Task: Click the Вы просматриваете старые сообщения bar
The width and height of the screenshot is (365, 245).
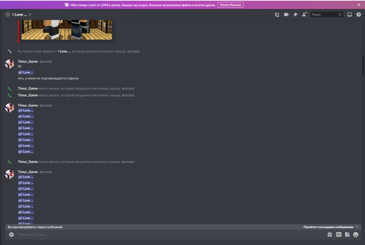Action: pyautogui.click(x=183, y=227)
